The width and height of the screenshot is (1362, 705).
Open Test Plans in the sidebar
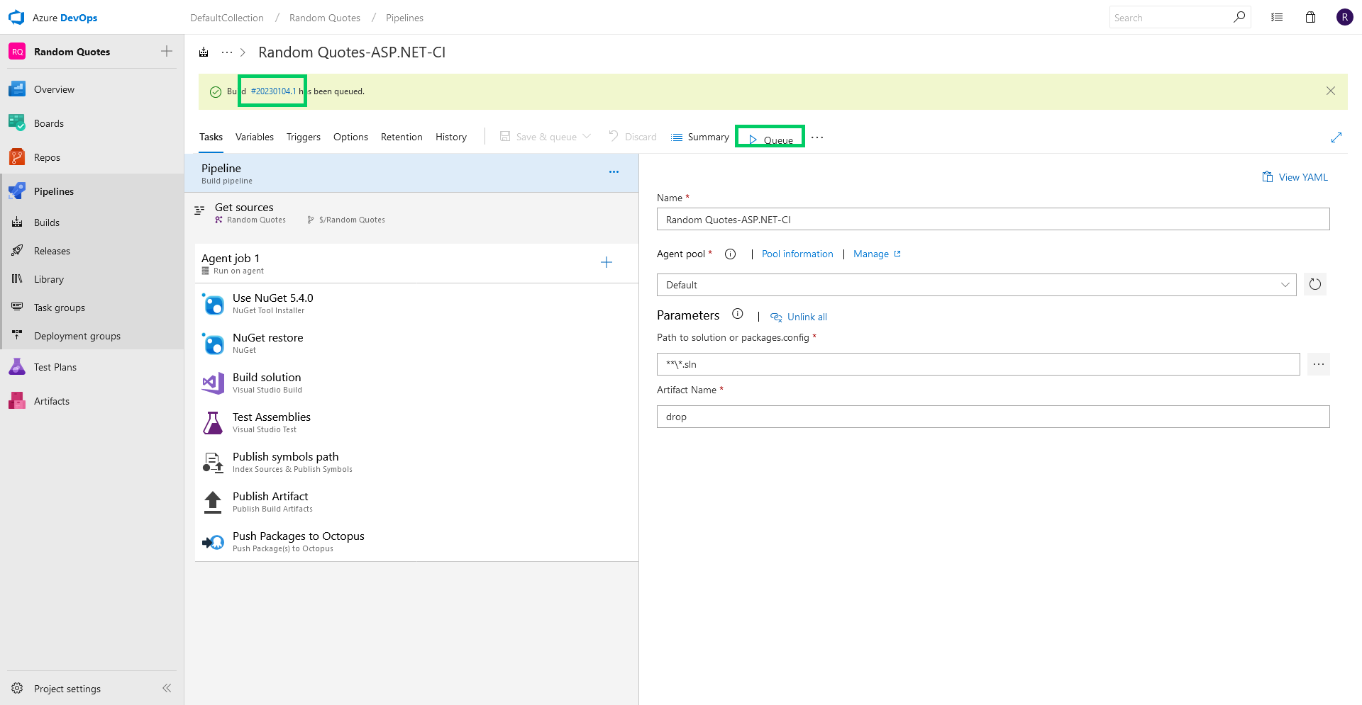point(55,367)
